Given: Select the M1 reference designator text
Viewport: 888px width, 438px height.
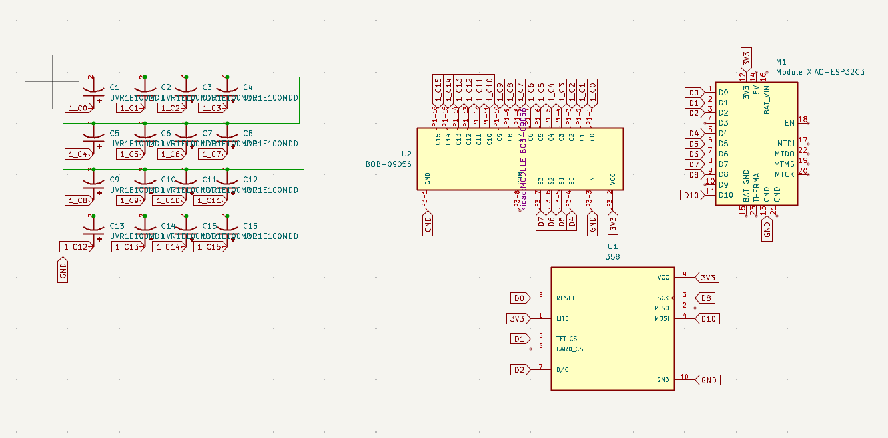Looking at the screenshot, I should (781, 61).
